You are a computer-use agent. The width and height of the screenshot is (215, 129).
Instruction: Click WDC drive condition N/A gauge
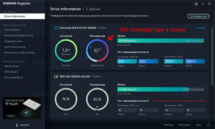(x=66, y=99)
